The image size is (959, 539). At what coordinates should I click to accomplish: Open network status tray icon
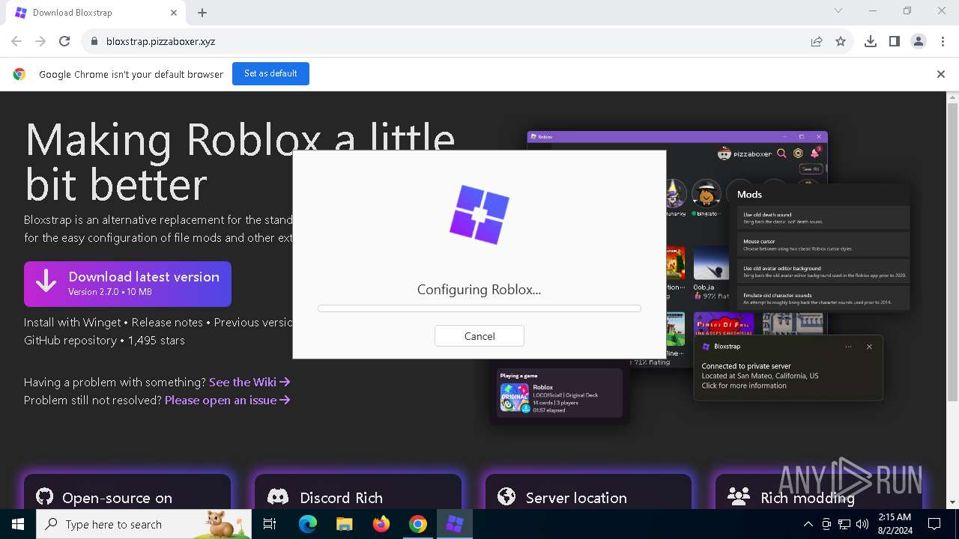[x=844, y=524]
